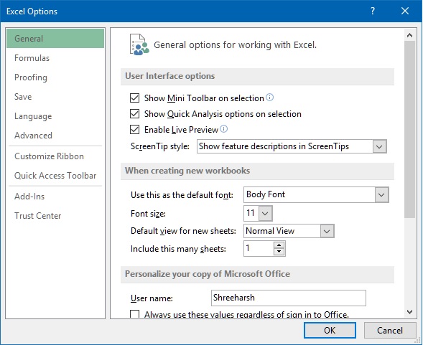Open the Quick Access Toolbar category
The image size is (423, 345).
[x=55, y=176]
